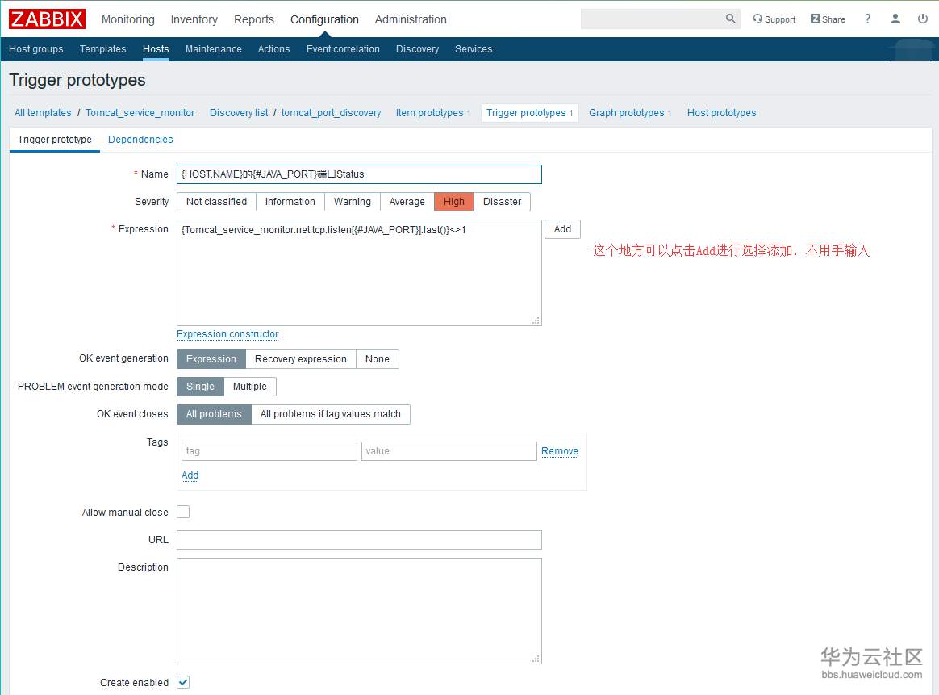Switch to the Trigger prototype tab
The image size is (939, 695).
click(x=55, y=140)
